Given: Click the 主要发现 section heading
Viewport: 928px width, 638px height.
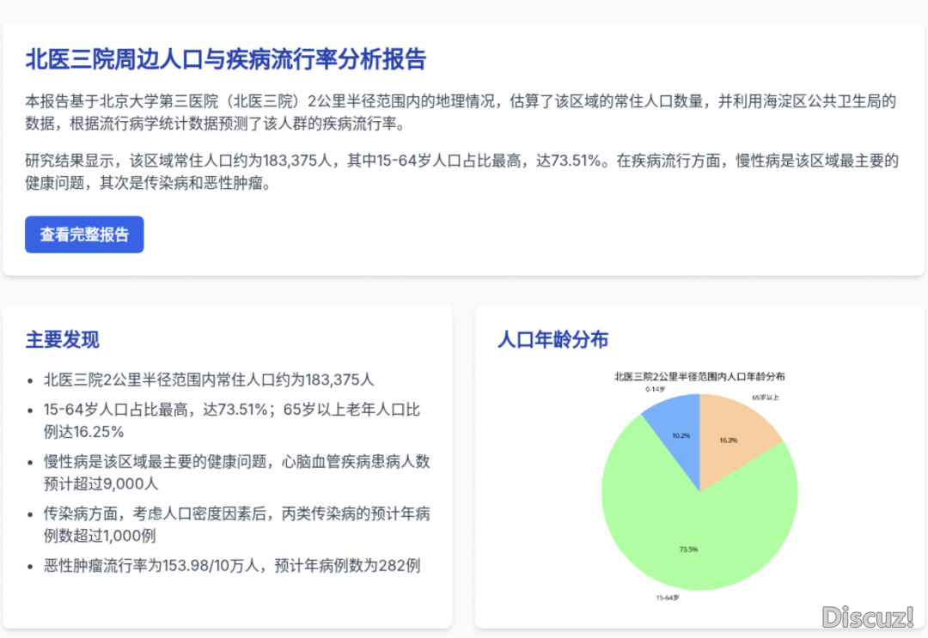Looking at the screenshot, I should coord(62,339).
